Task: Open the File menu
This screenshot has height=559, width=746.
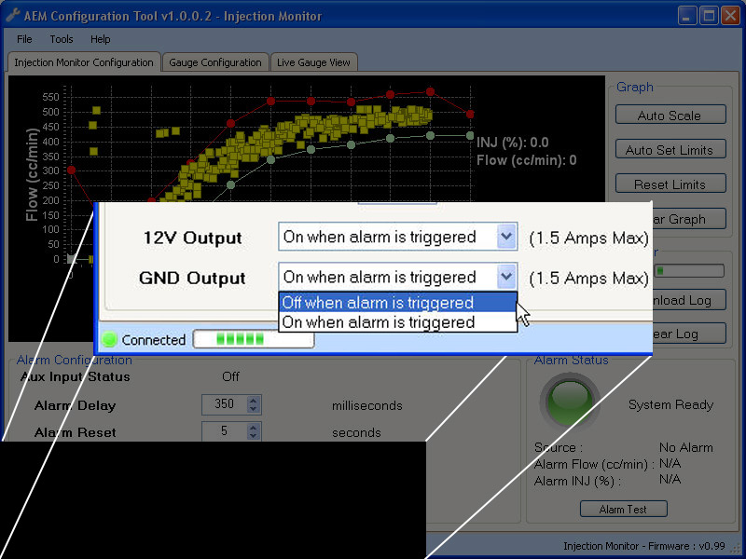Action: click(24, 39)
